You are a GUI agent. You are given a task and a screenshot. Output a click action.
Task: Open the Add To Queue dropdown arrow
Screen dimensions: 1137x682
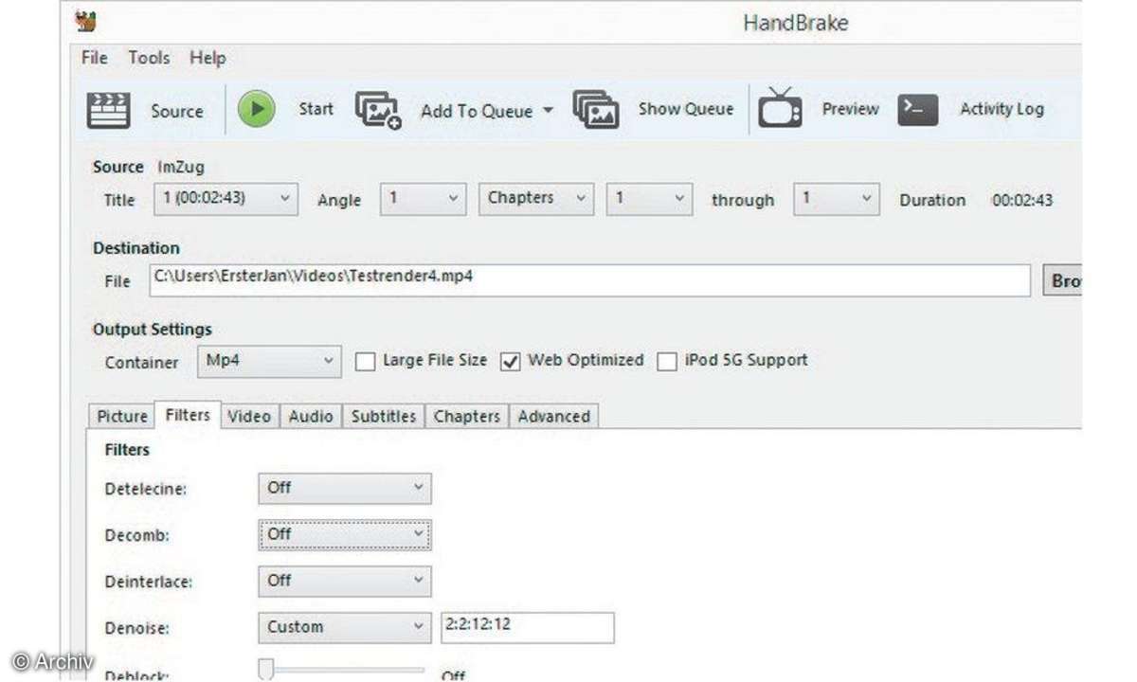point(548,111)
